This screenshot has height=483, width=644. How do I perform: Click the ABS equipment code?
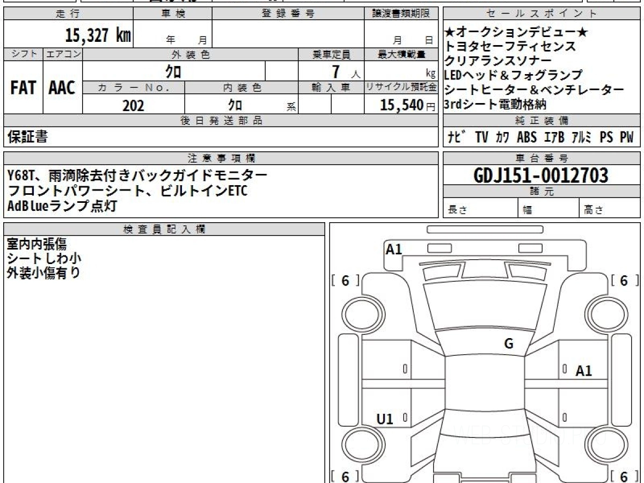526,138
